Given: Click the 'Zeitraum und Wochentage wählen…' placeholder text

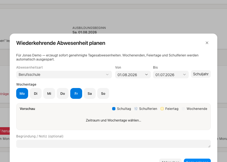Looking at the screenshot, I should pyautogui.click(x=113, y=120).
